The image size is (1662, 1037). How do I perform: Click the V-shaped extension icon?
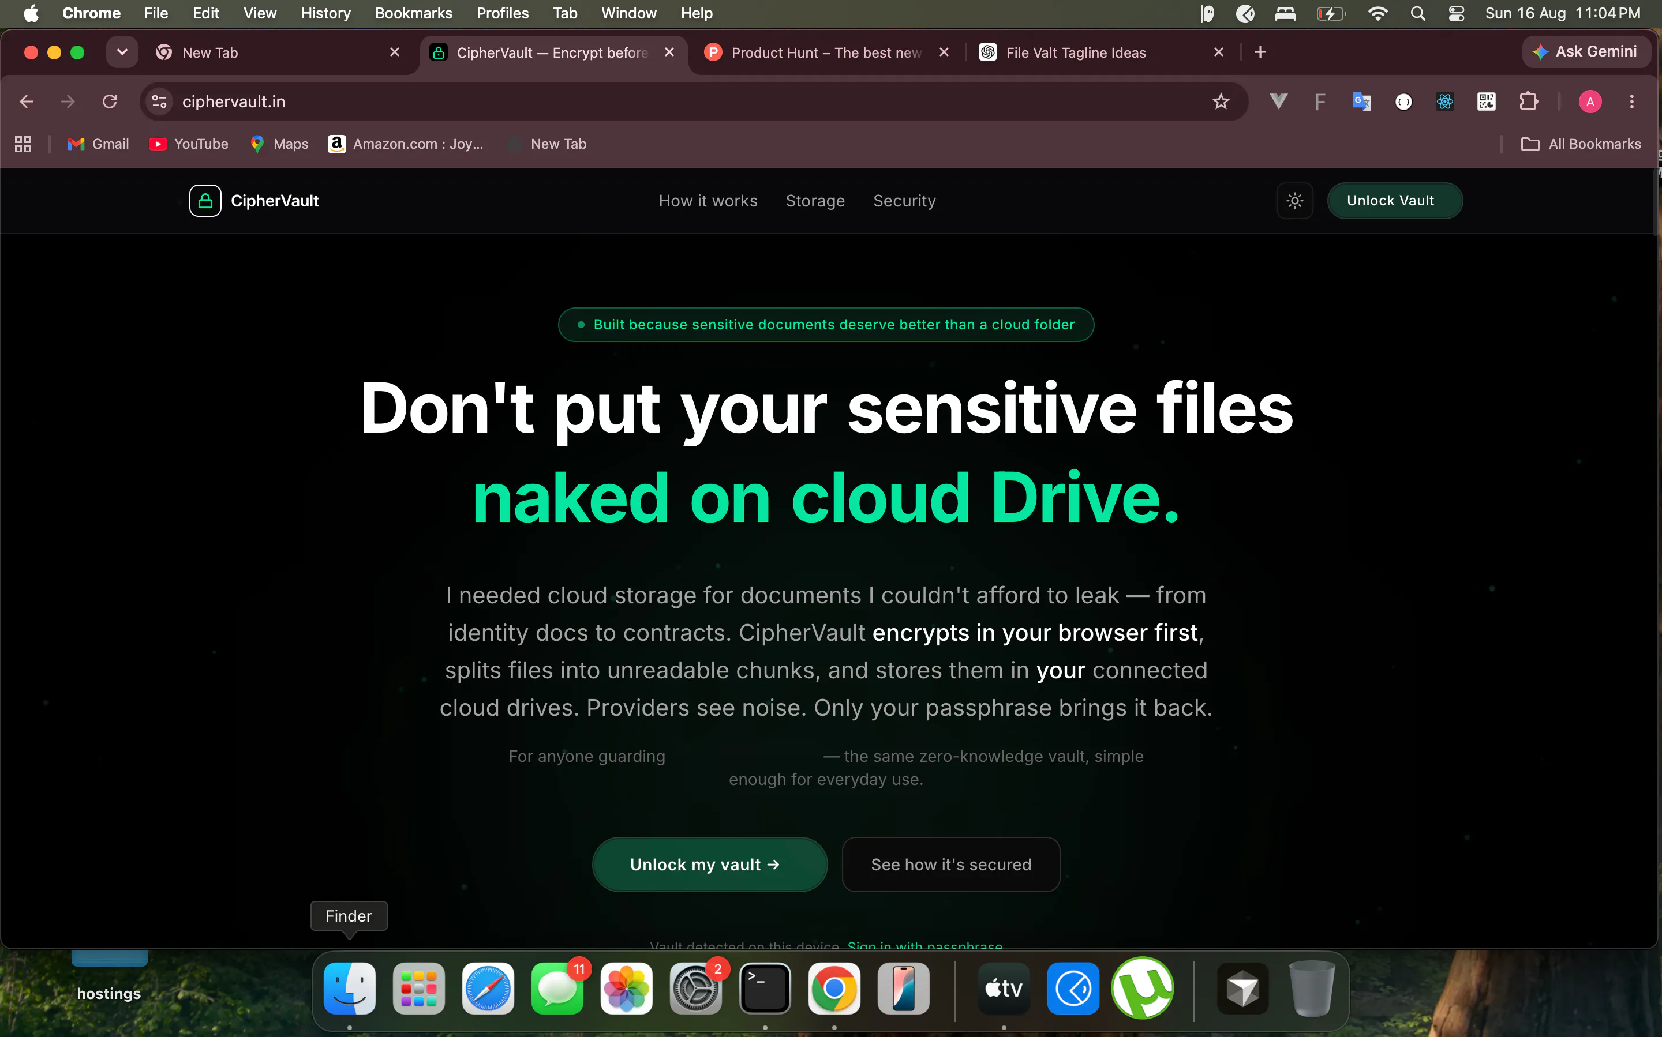coord(1278,102)
